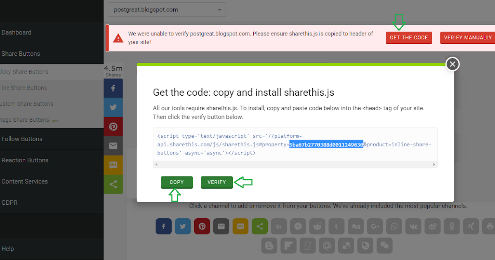Add the Print channel icon
This screenshot has width=495, height=260.
tap(490, 227)
